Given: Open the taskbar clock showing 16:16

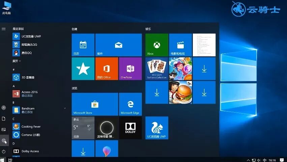Looking at the screenshot, I should pos(272,160).
